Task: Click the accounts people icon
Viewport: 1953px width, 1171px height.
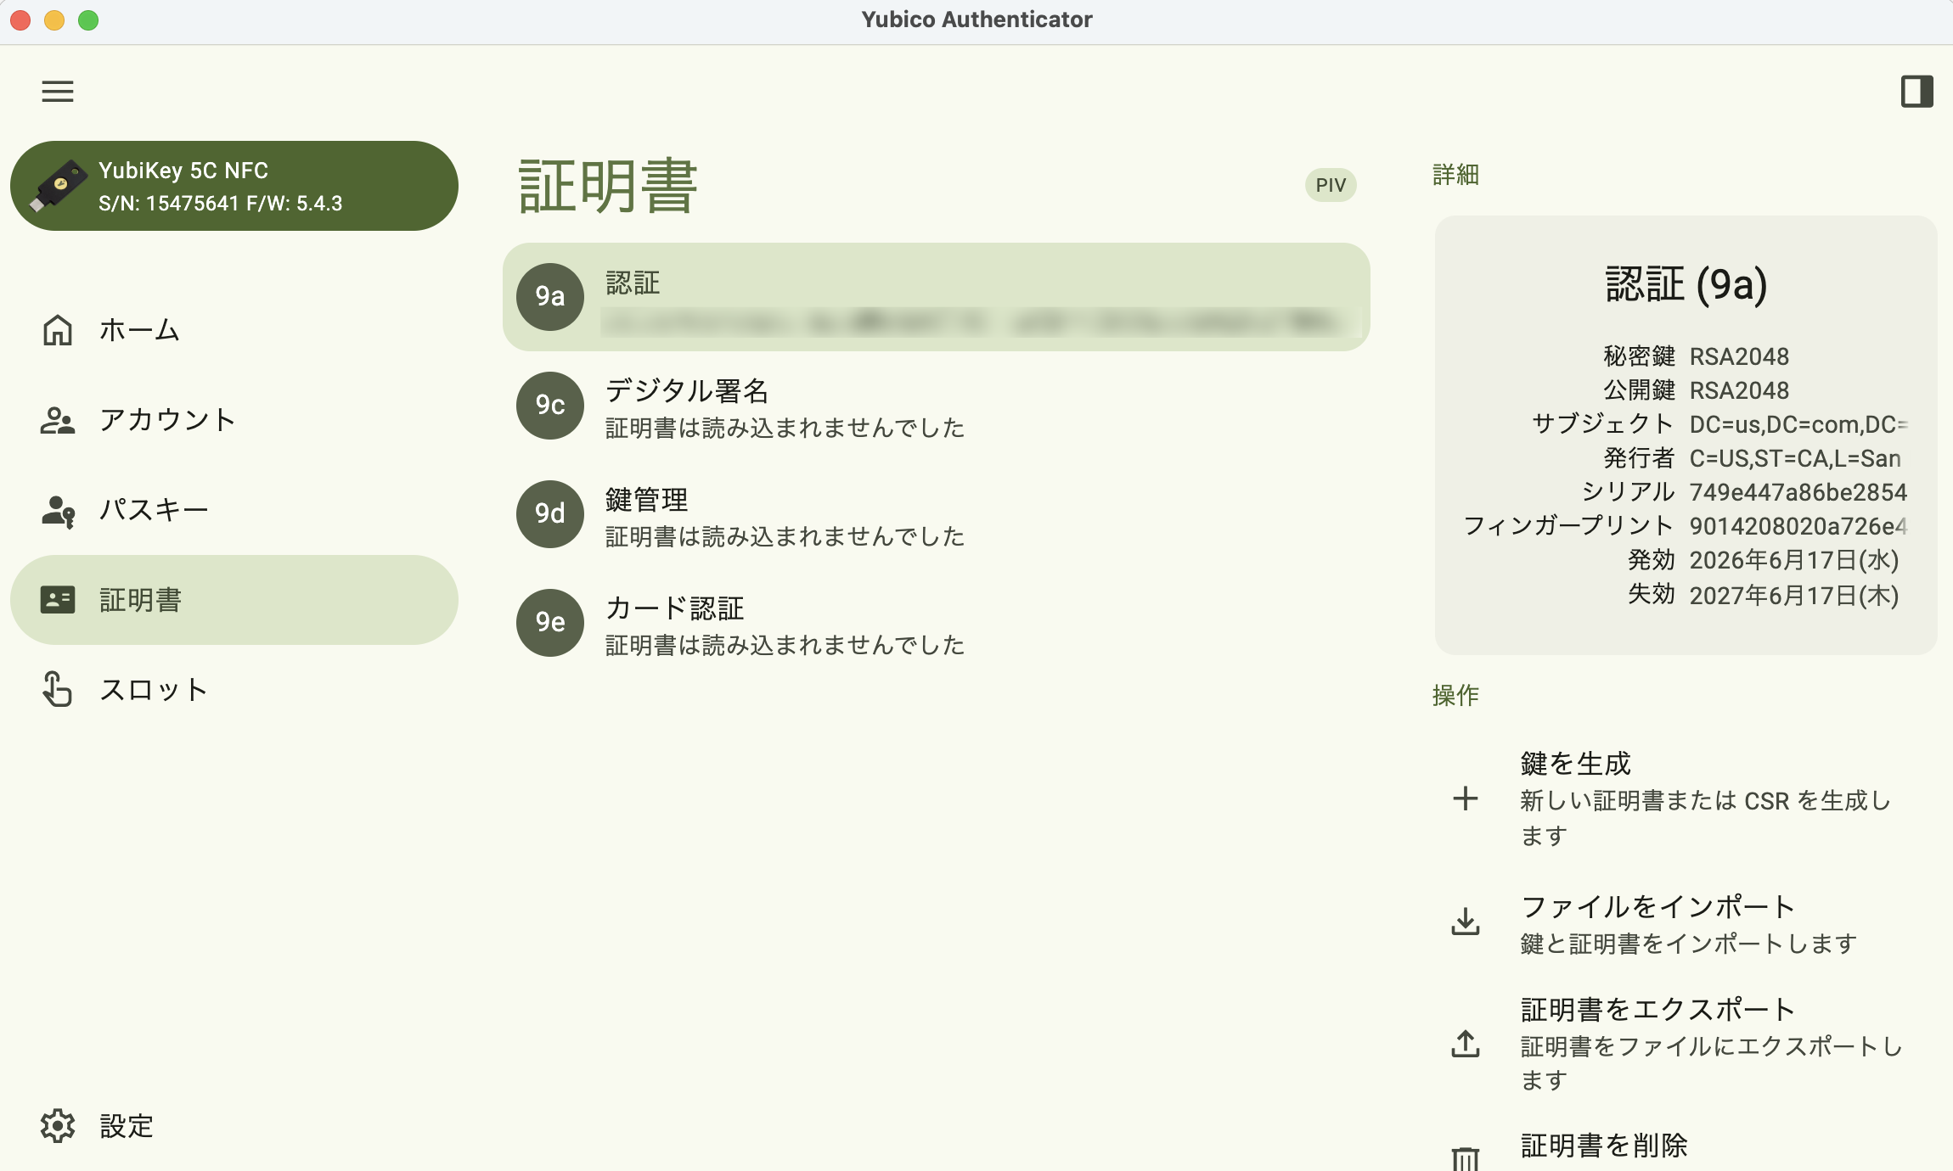Action: point(58,420)
